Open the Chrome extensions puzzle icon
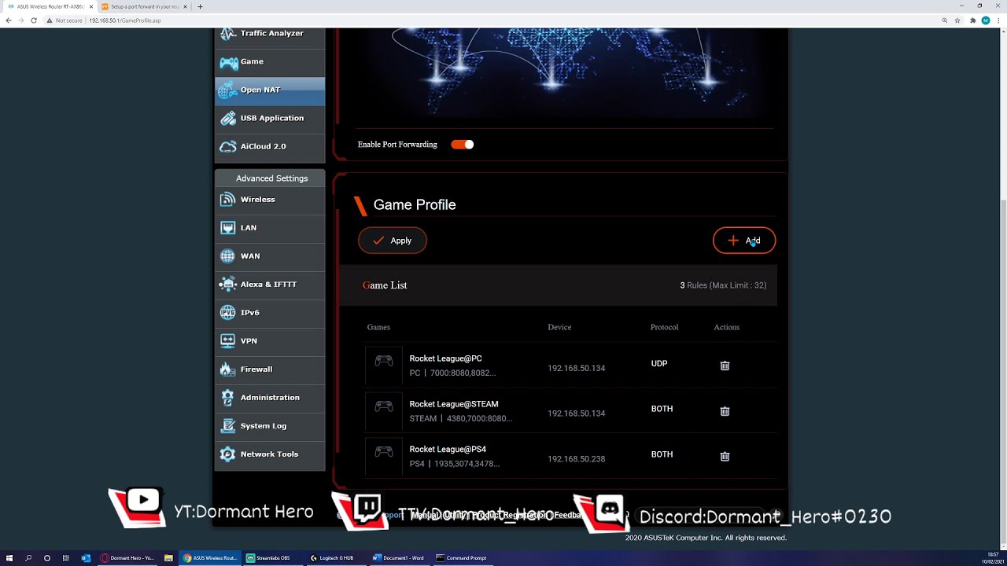The height and width of the screenshot is (566, 1007). pos(973,20)
